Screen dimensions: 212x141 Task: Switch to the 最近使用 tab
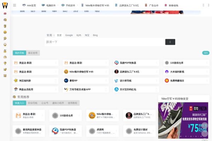tap(33, 53)
